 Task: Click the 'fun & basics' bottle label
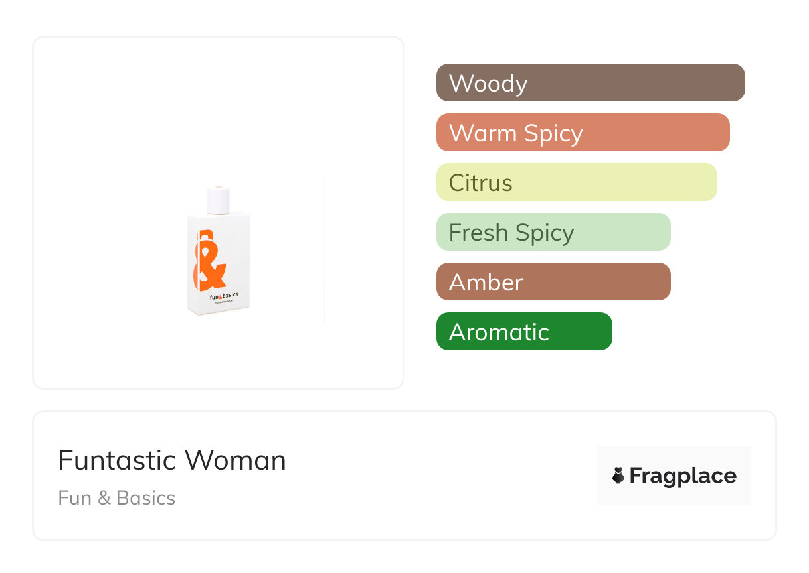click(x=224, y=297)
